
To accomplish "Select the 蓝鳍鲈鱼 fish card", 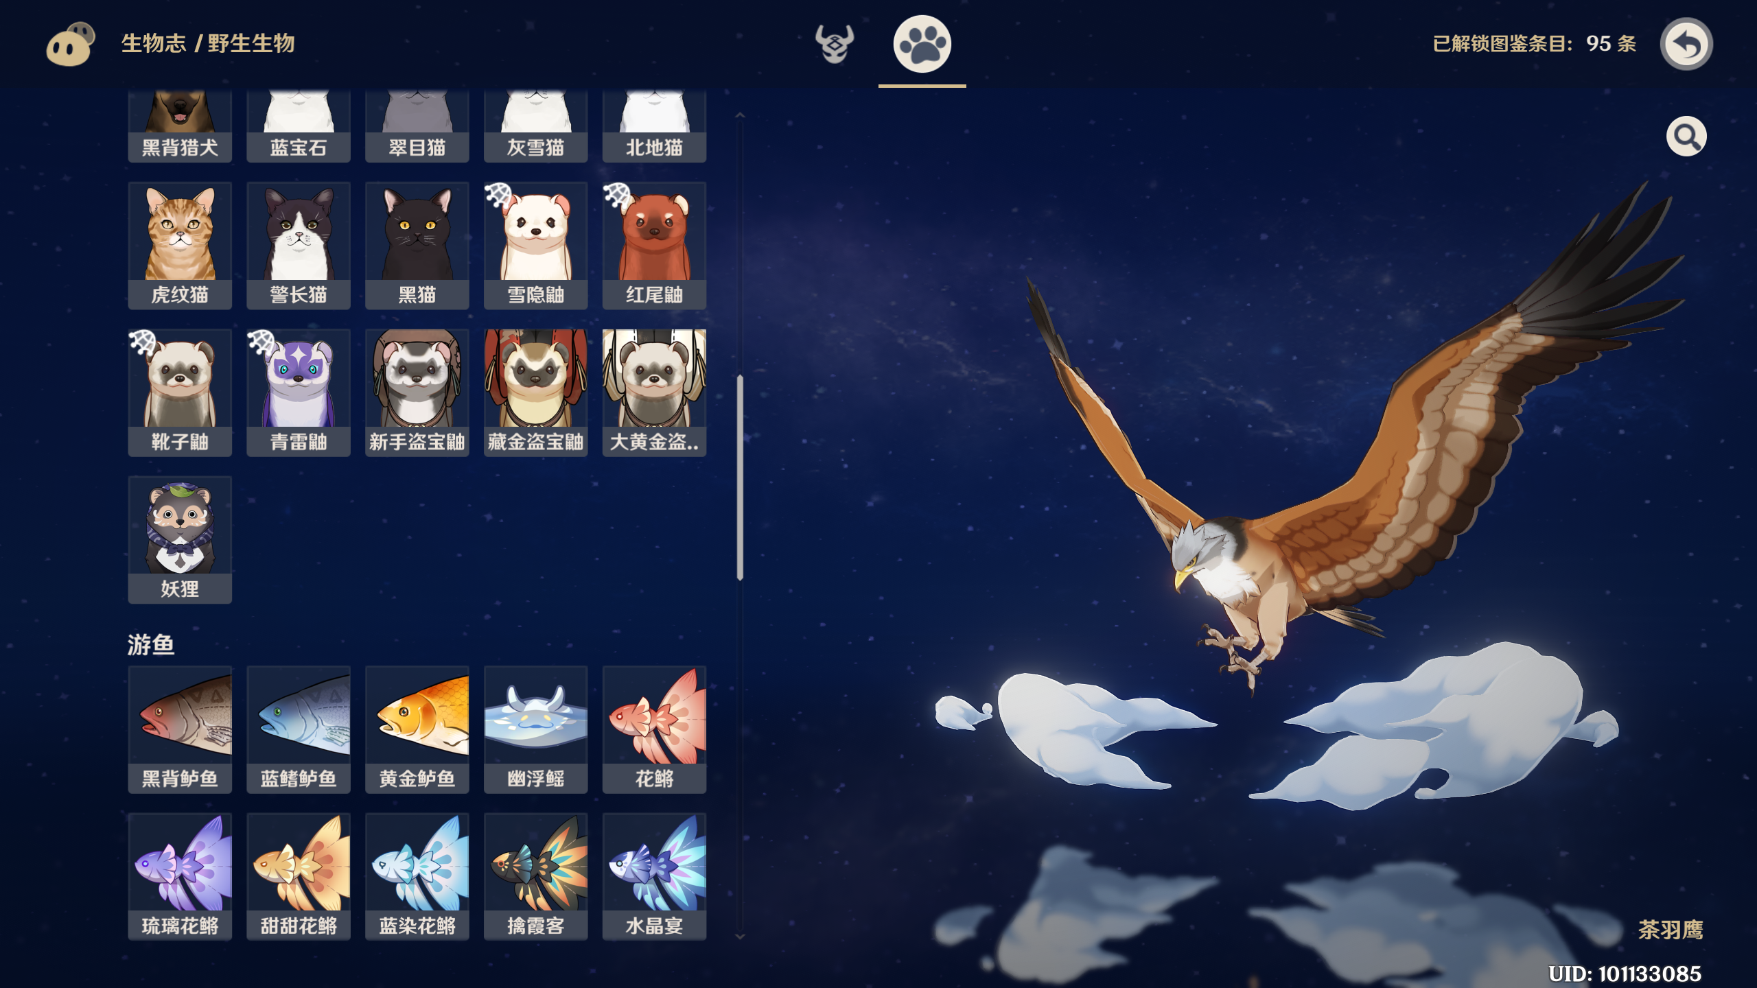I will tap(299, 730).
